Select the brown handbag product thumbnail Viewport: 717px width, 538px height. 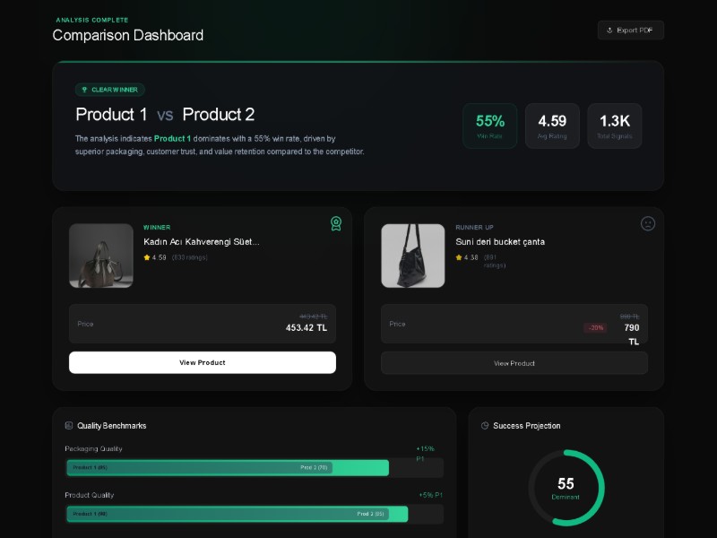coord(101,256)
